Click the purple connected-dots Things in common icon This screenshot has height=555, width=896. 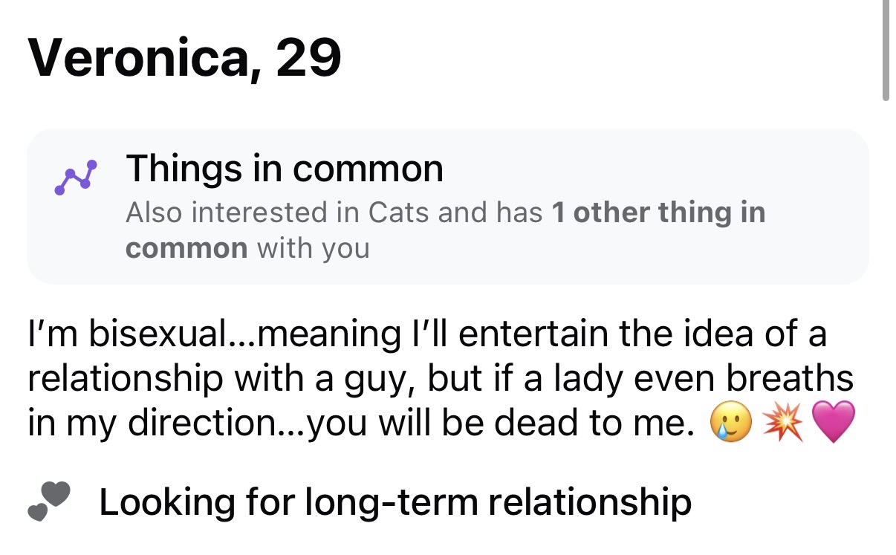(x=76, y=177)
